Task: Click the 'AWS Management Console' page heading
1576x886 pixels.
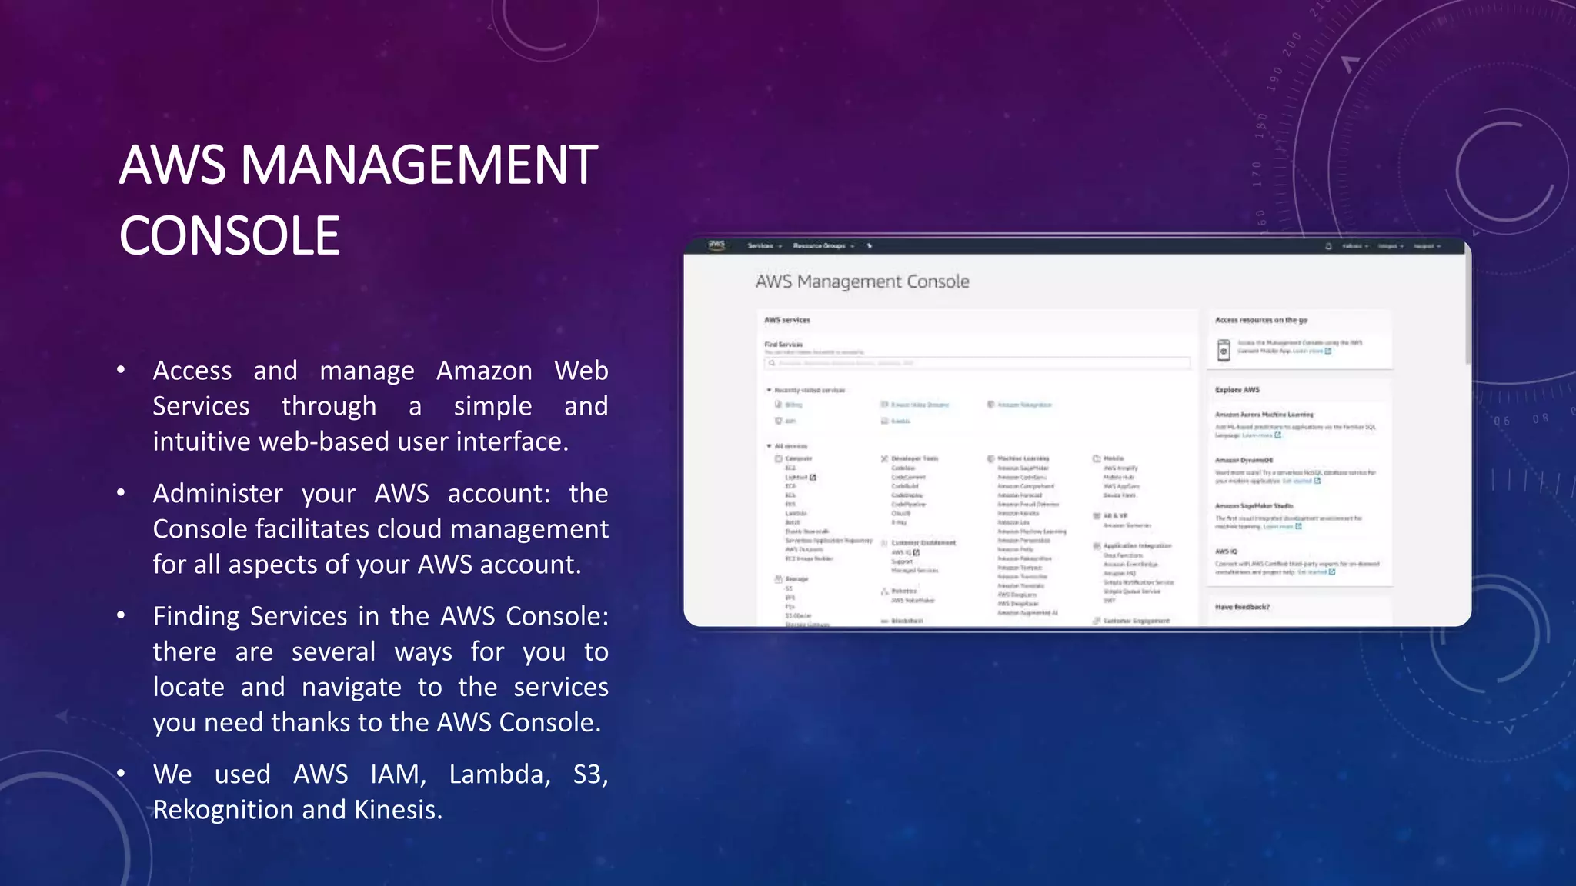Action: coord(862,281)
